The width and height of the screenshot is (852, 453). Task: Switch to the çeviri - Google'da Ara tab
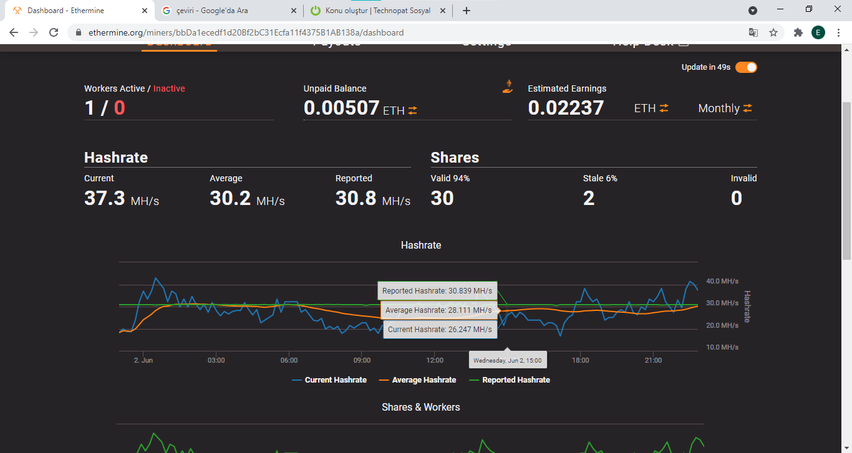[229, 11]
